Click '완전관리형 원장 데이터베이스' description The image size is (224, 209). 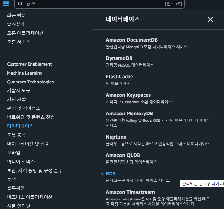tap(131, 162)
